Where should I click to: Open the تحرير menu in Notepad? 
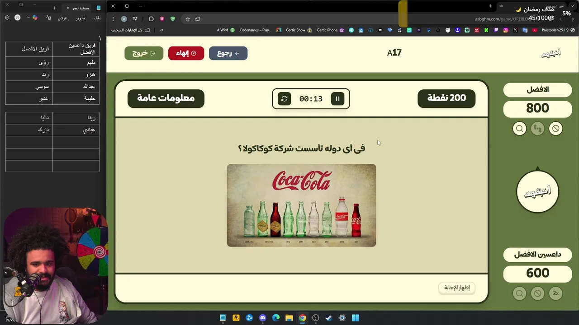pyautogui.click(x=80, y=18)
